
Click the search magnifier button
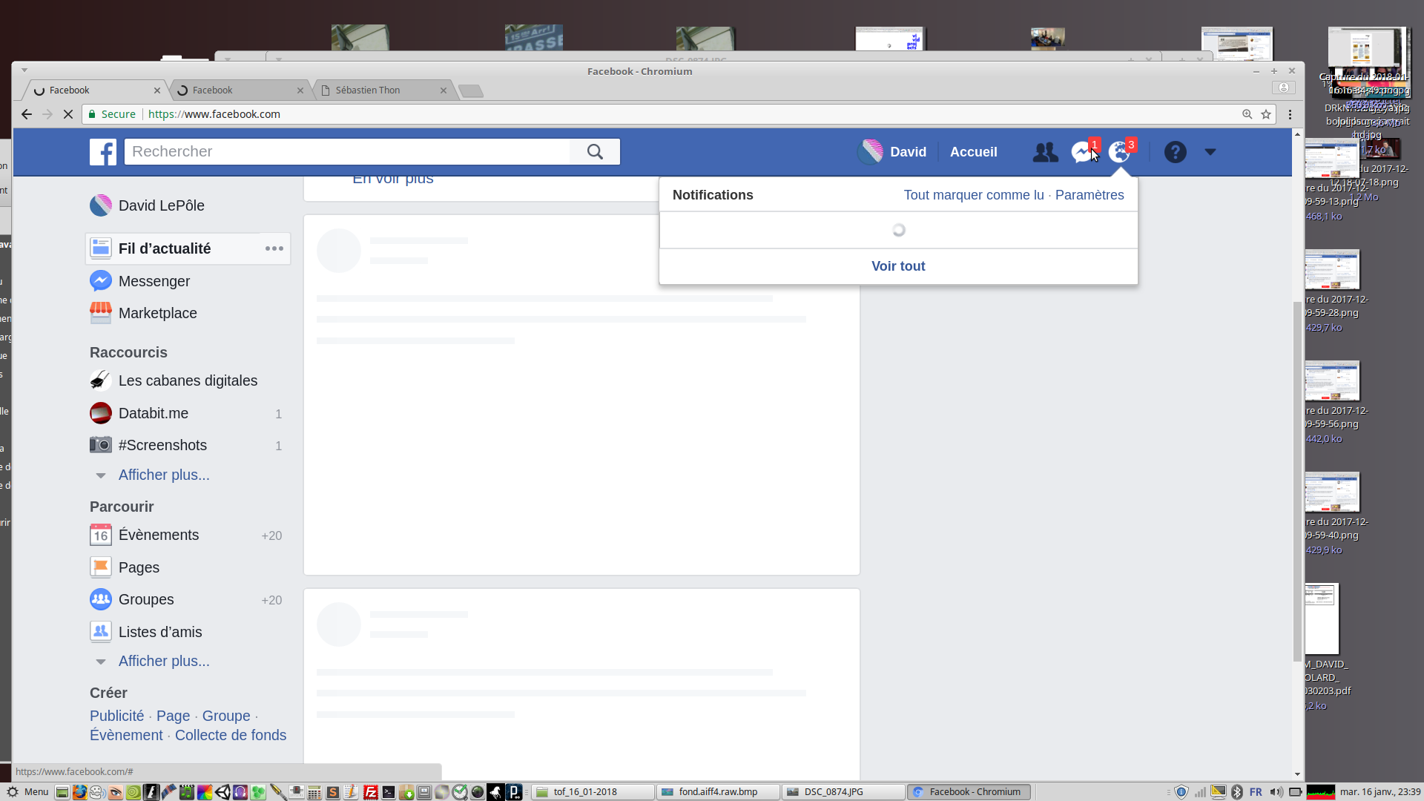point(595,152)
